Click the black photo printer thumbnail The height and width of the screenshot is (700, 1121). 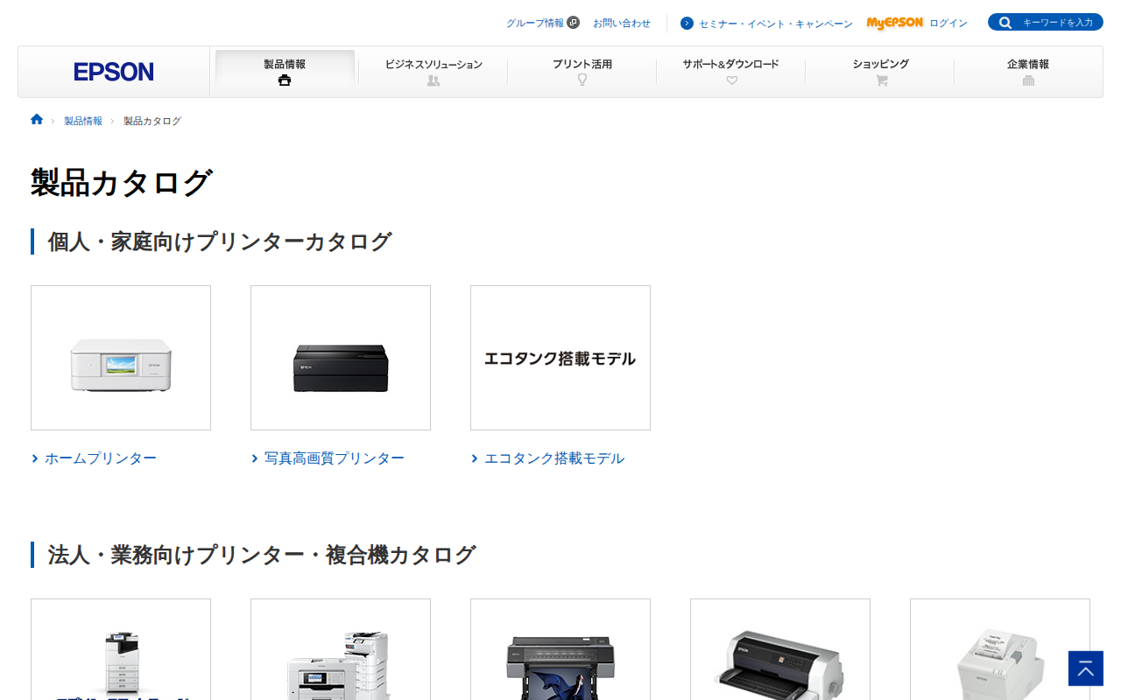(341, 358)
